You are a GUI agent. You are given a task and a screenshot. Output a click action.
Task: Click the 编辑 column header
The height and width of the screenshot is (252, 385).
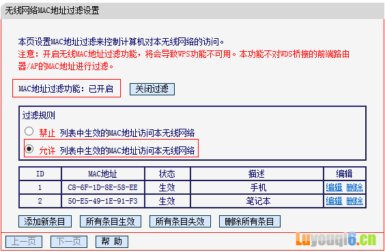345,174
